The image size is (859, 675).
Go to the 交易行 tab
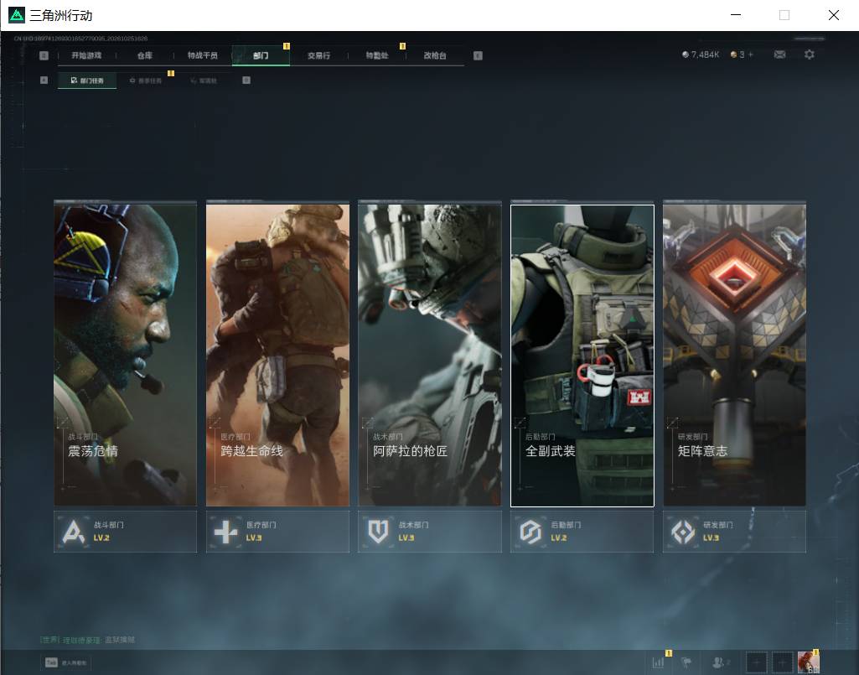tap(318, 55)
